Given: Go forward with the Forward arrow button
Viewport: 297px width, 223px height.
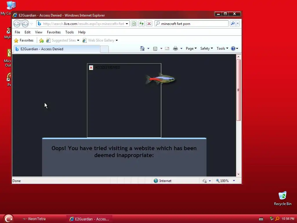Looking at the screenshot, I should (x=25, y=24).
